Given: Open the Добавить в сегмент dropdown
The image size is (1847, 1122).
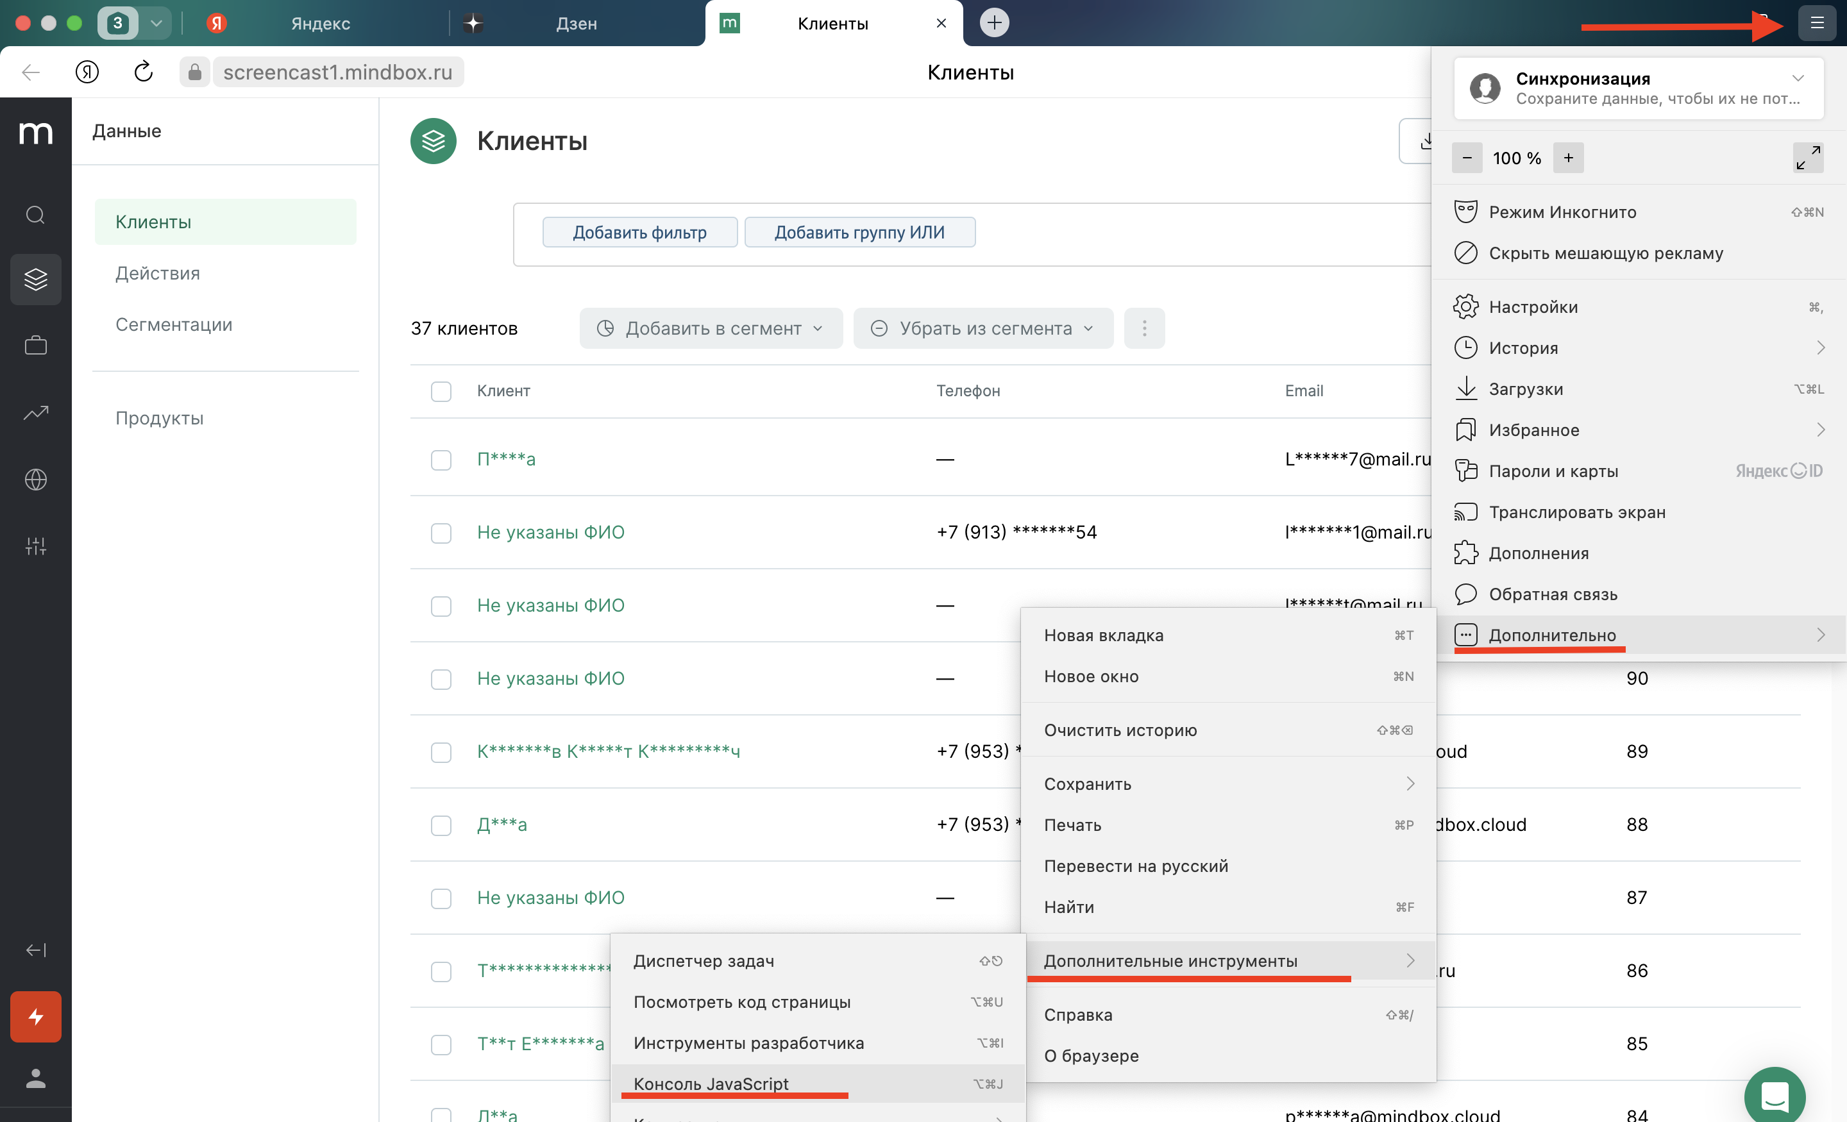Looking at the screenshot, I should (x=711, y=328).
